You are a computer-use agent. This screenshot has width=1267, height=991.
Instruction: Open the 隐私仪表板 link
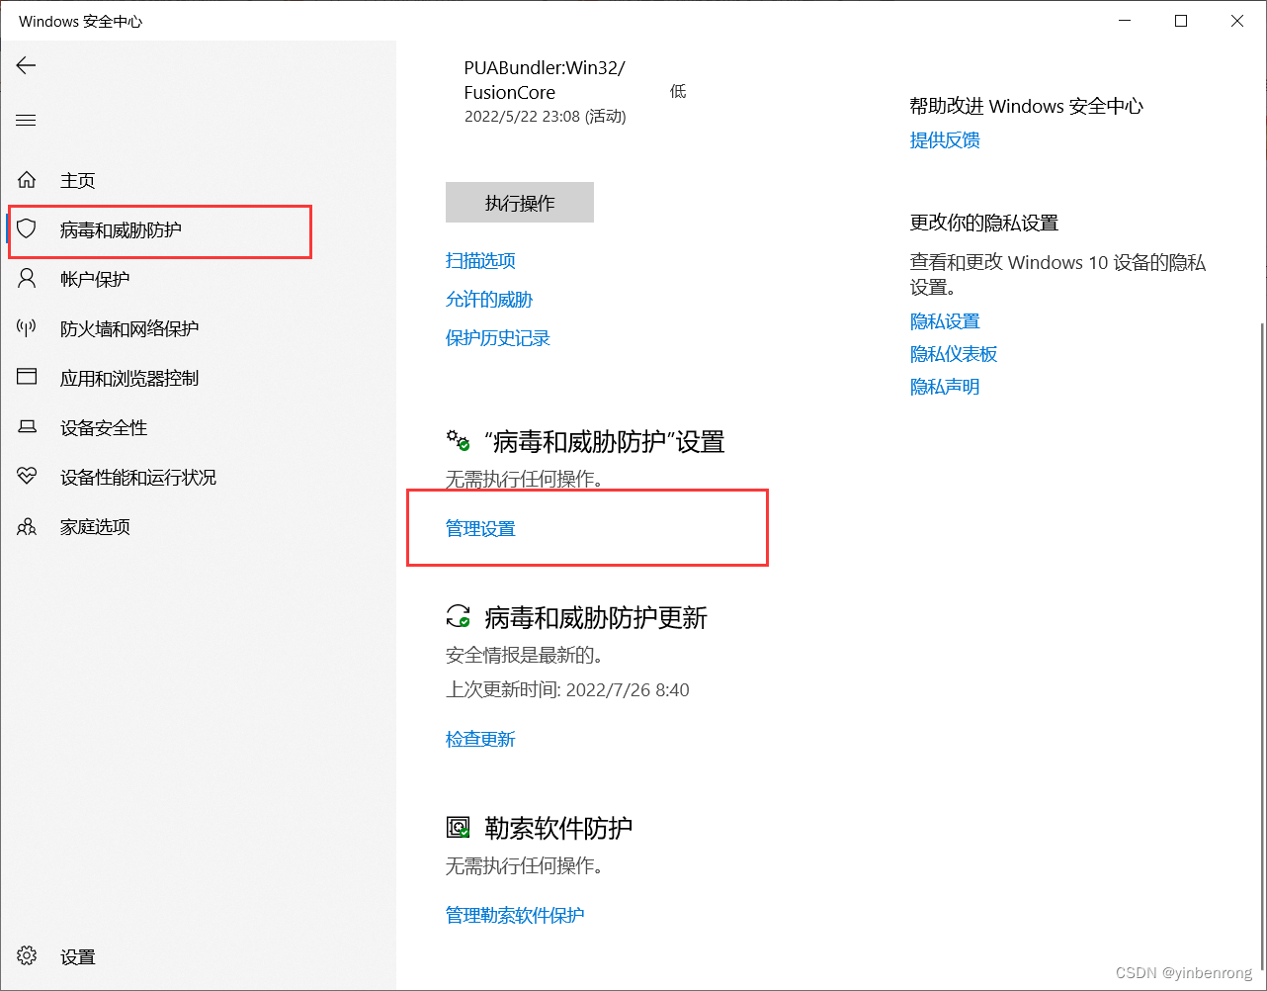954,353
